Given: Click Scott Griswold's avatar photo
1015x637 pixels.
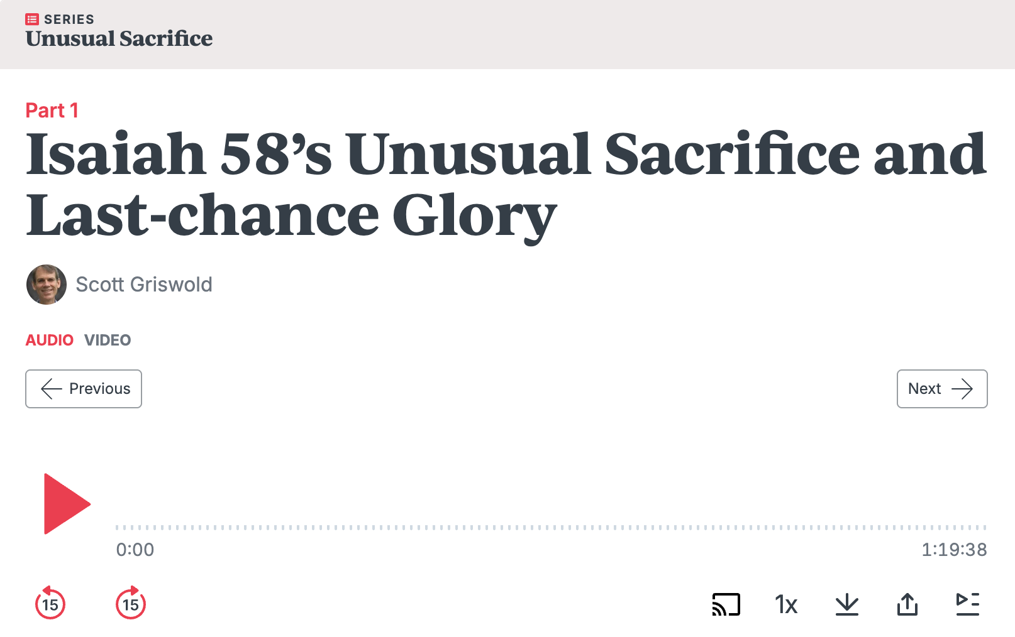Looking at the screenshot, I should (x=47, y=285).
